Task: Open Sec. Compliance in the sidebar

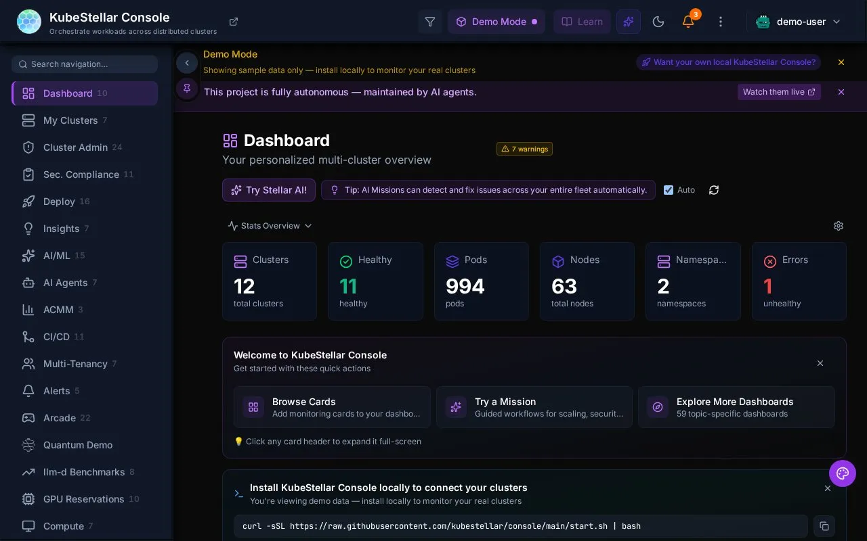Action: 85,174
